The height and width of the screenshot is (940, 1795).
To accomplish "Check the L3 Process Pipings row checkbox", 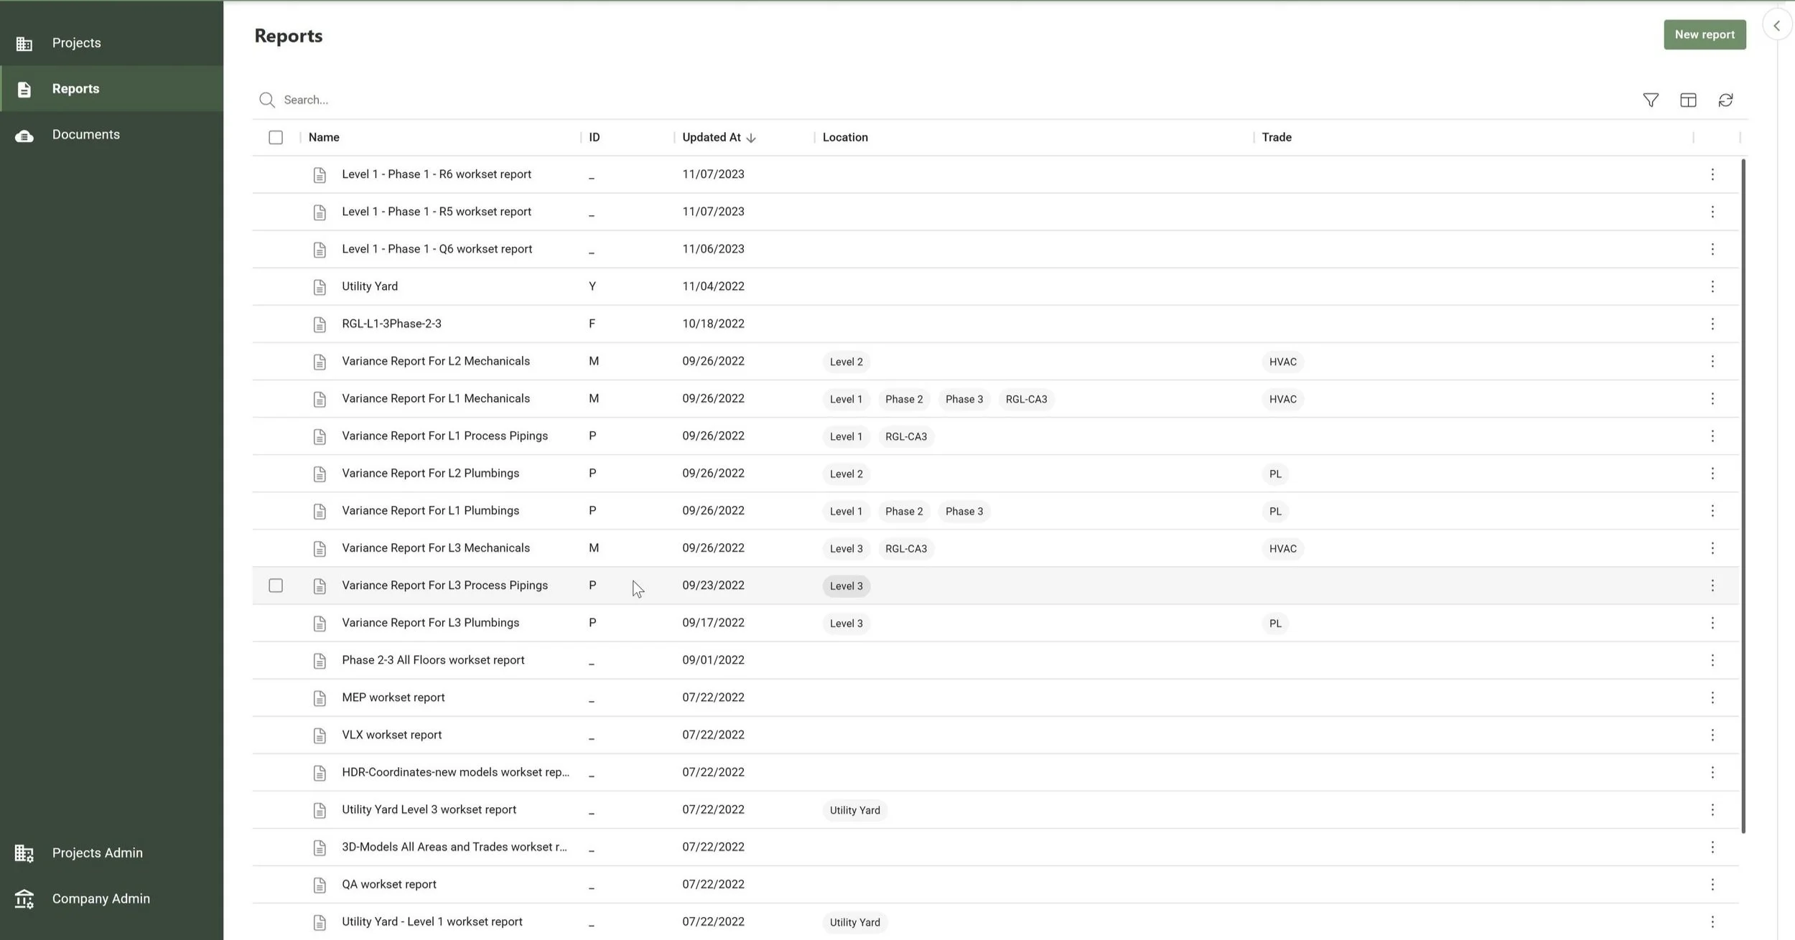I will point(276,586).
